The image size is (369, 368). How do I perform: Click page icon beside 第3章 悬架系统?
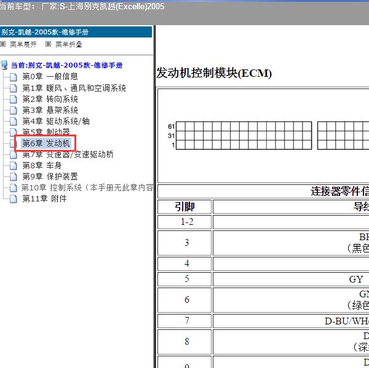[14, 111]
